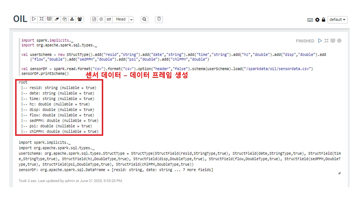The image size is (359, 202).
Task: Compare revisions using the swap arrows icon
Action: (x=109, y=19)
